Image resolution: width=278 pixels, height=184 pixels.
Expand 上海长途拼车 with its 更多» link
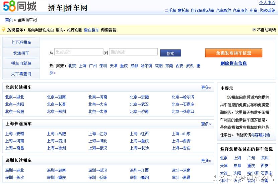pyautogui.click(x=206, y=124)
